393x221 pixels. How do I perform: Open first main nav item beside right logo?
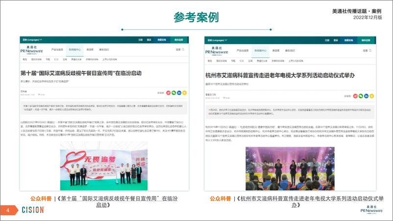coord(243,51)
